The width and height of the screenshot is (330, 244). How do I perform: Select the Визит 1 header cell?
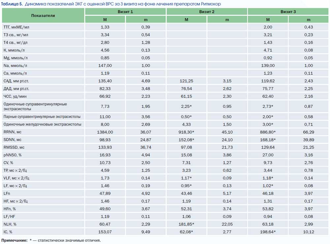(125, 12)
